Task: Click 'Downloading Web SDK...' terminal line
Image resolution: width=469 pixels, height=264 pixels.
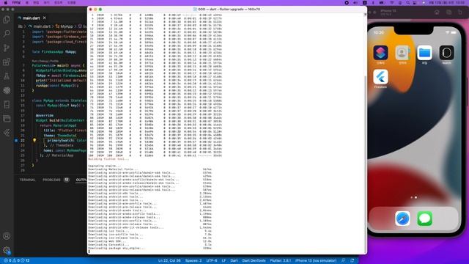Action: click(107, 241)
